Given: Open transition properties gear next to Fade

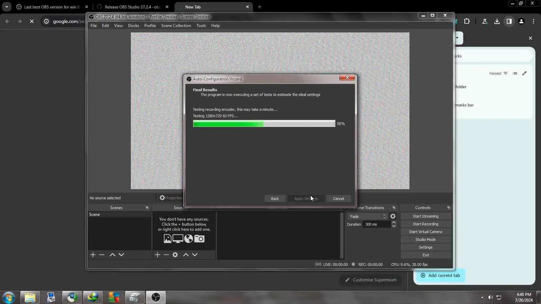Looking at the screenshot, I should [x=393, y=216].
